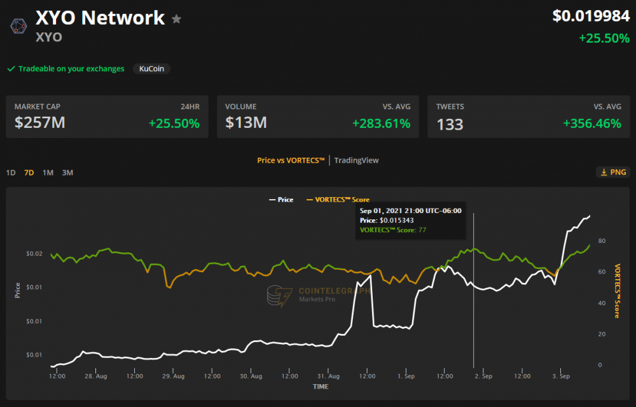Click the 20 VORTECS axis value
Screen dimensions: 636x407
click(602, 334)
